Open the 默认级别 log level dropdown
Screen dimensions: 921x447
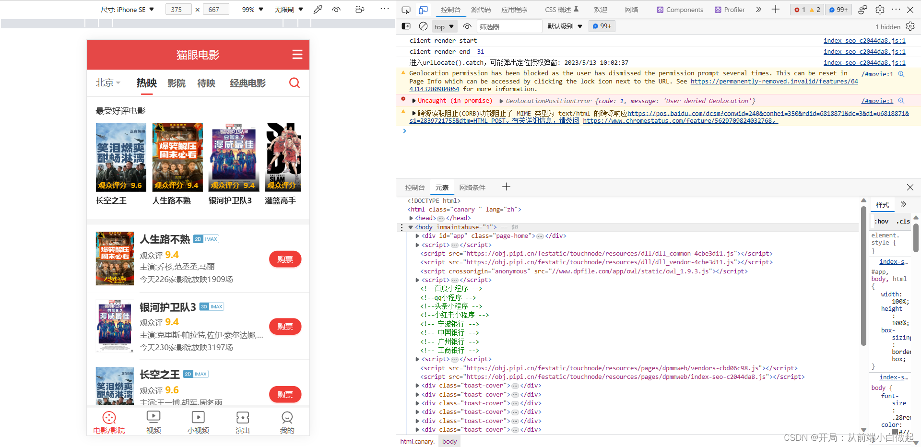click(564, 26)
